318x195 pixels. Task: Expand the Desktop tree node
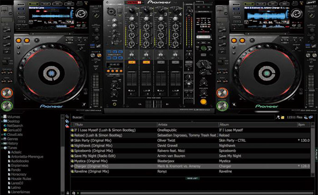click(x=2, y=121)
